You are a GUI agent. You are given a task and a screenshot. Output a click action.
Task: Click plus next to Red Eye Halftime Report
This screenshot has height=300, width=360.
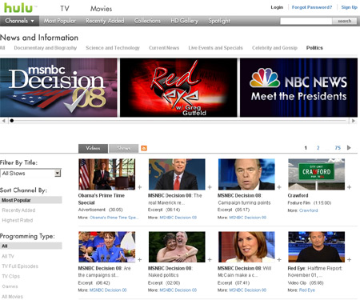click(349, 259)
